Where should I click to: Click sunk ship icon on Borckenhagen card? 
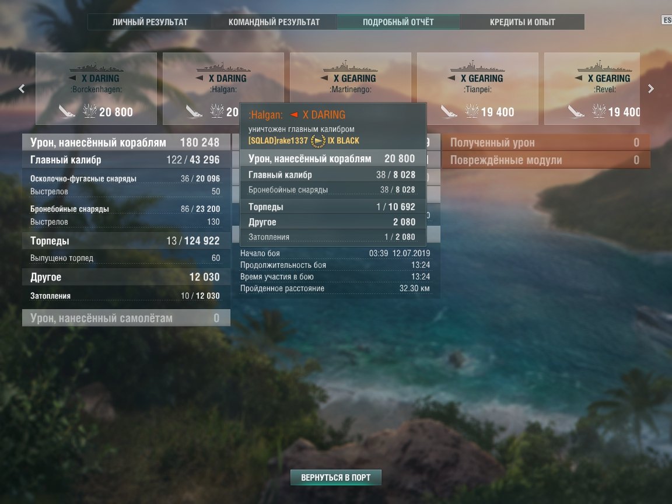[x=66, y=111]
